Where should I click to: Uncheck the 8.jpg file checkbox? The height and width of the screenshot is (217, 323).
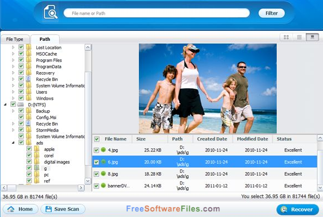(96, 174)
